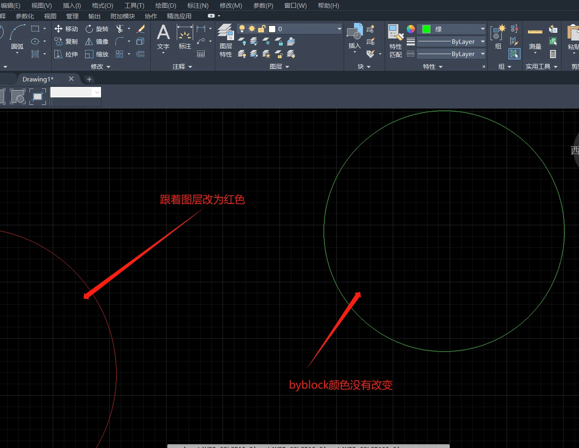Viewport: 579px width, 448px height.
Task: Toggle the layer on/off lightbulb icon
Action: tap(242, 29)
